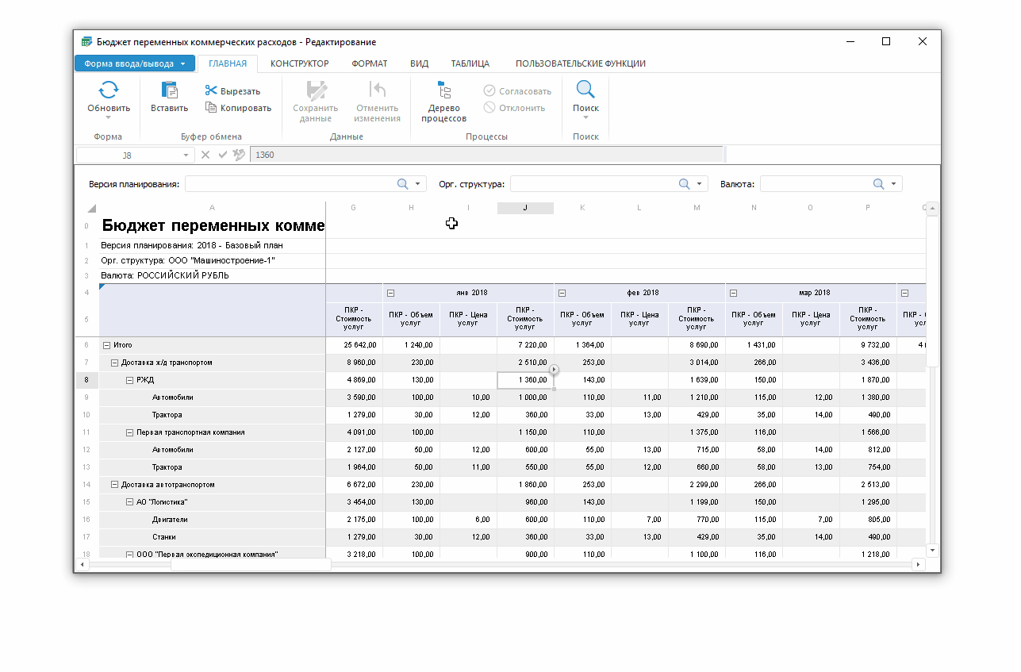
Task: Switch to the КОНСТРУКТОР tab
Action: point(299,63)
